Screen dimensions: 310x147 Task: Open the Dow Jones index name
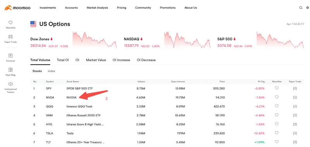tap(40, 39)
